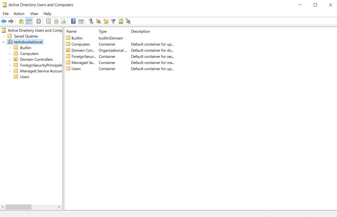Click 'Default container for ma...' description
This screenshot has width=337, height=217.
pyautogui.click(x=153, y=63)
